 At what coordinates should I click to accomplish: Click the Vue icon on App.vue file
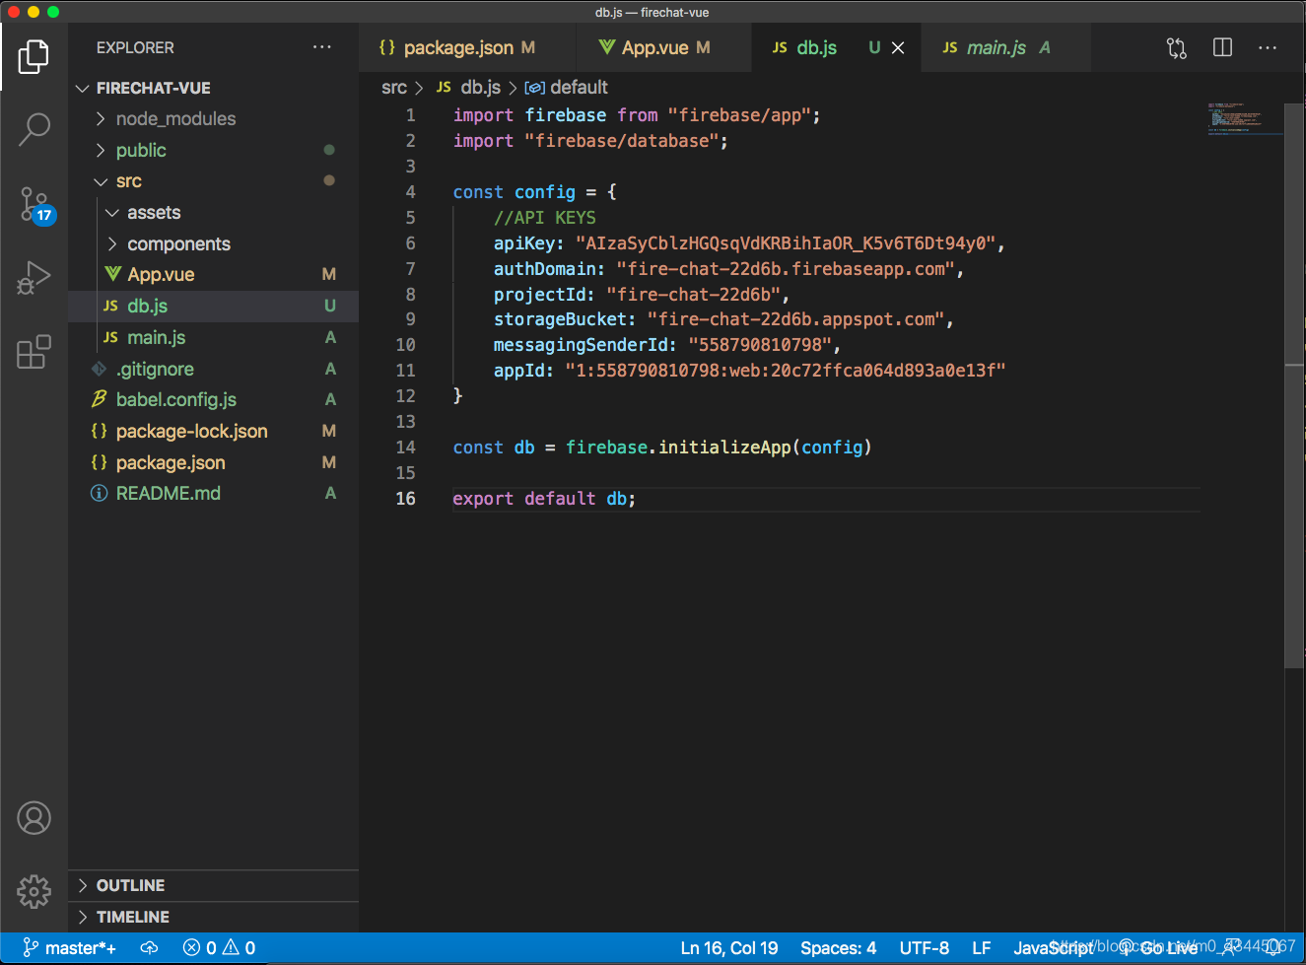pyautogui.click(x=113, y=274)
